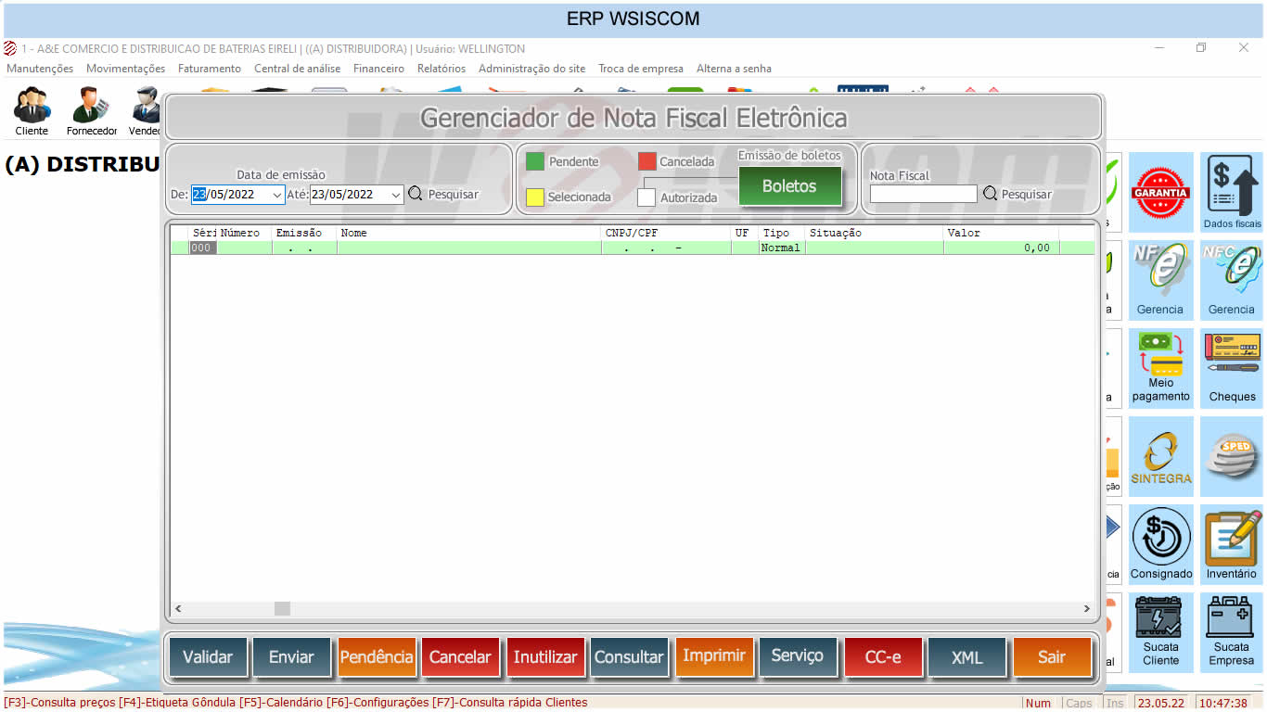Image resolution: width=1267 pixels, height=712 pixels.
Task: Open the Faturamento menu
Action: coord(210,69)
